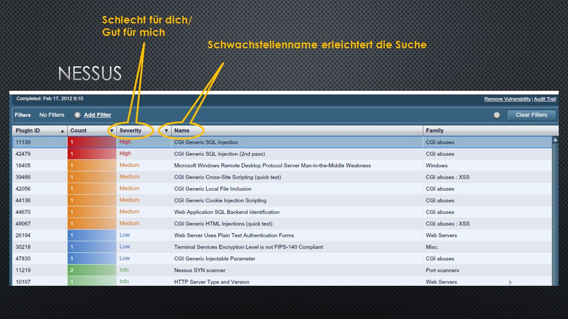Click the round arrow icon beside Clear Filters
Image resolution: width=568 pixels, height=319 pixels.
(497, 115)
